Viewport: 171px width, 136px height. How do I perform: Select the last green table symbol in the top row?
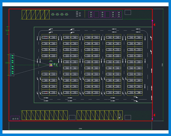[66, 14]
